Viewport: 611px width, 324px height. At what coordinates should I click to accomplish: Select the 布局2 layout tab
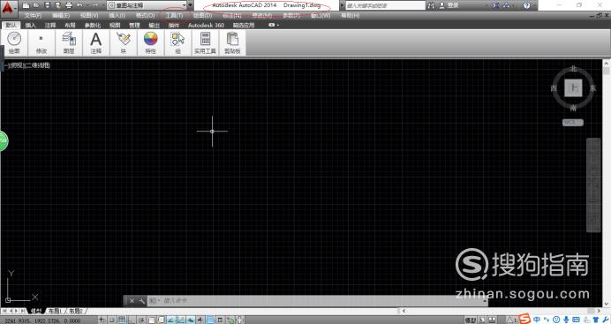pyautogui.click(x=76, y=311)
